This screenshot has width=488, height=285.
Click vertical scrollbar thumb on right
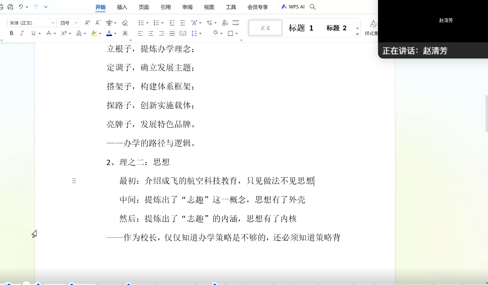coord(486,113)
